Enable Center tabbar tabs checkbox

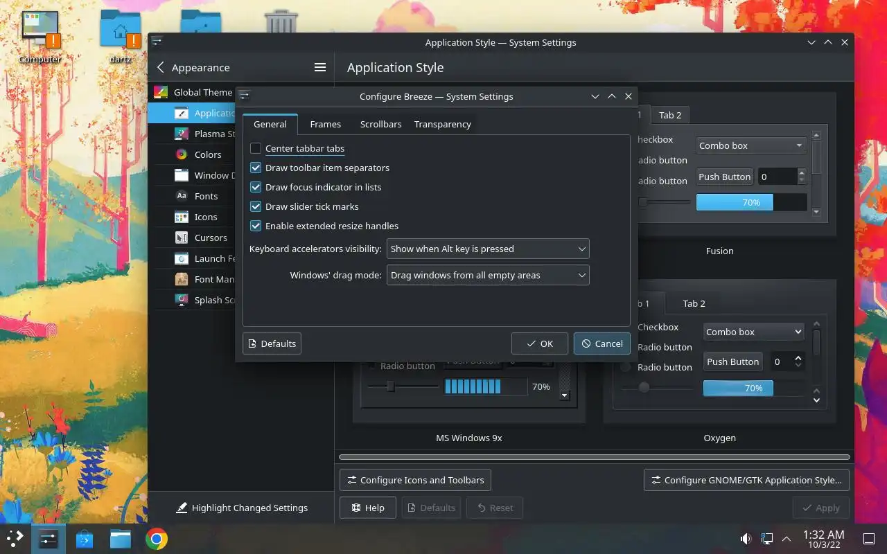click(x=256, y=148)
